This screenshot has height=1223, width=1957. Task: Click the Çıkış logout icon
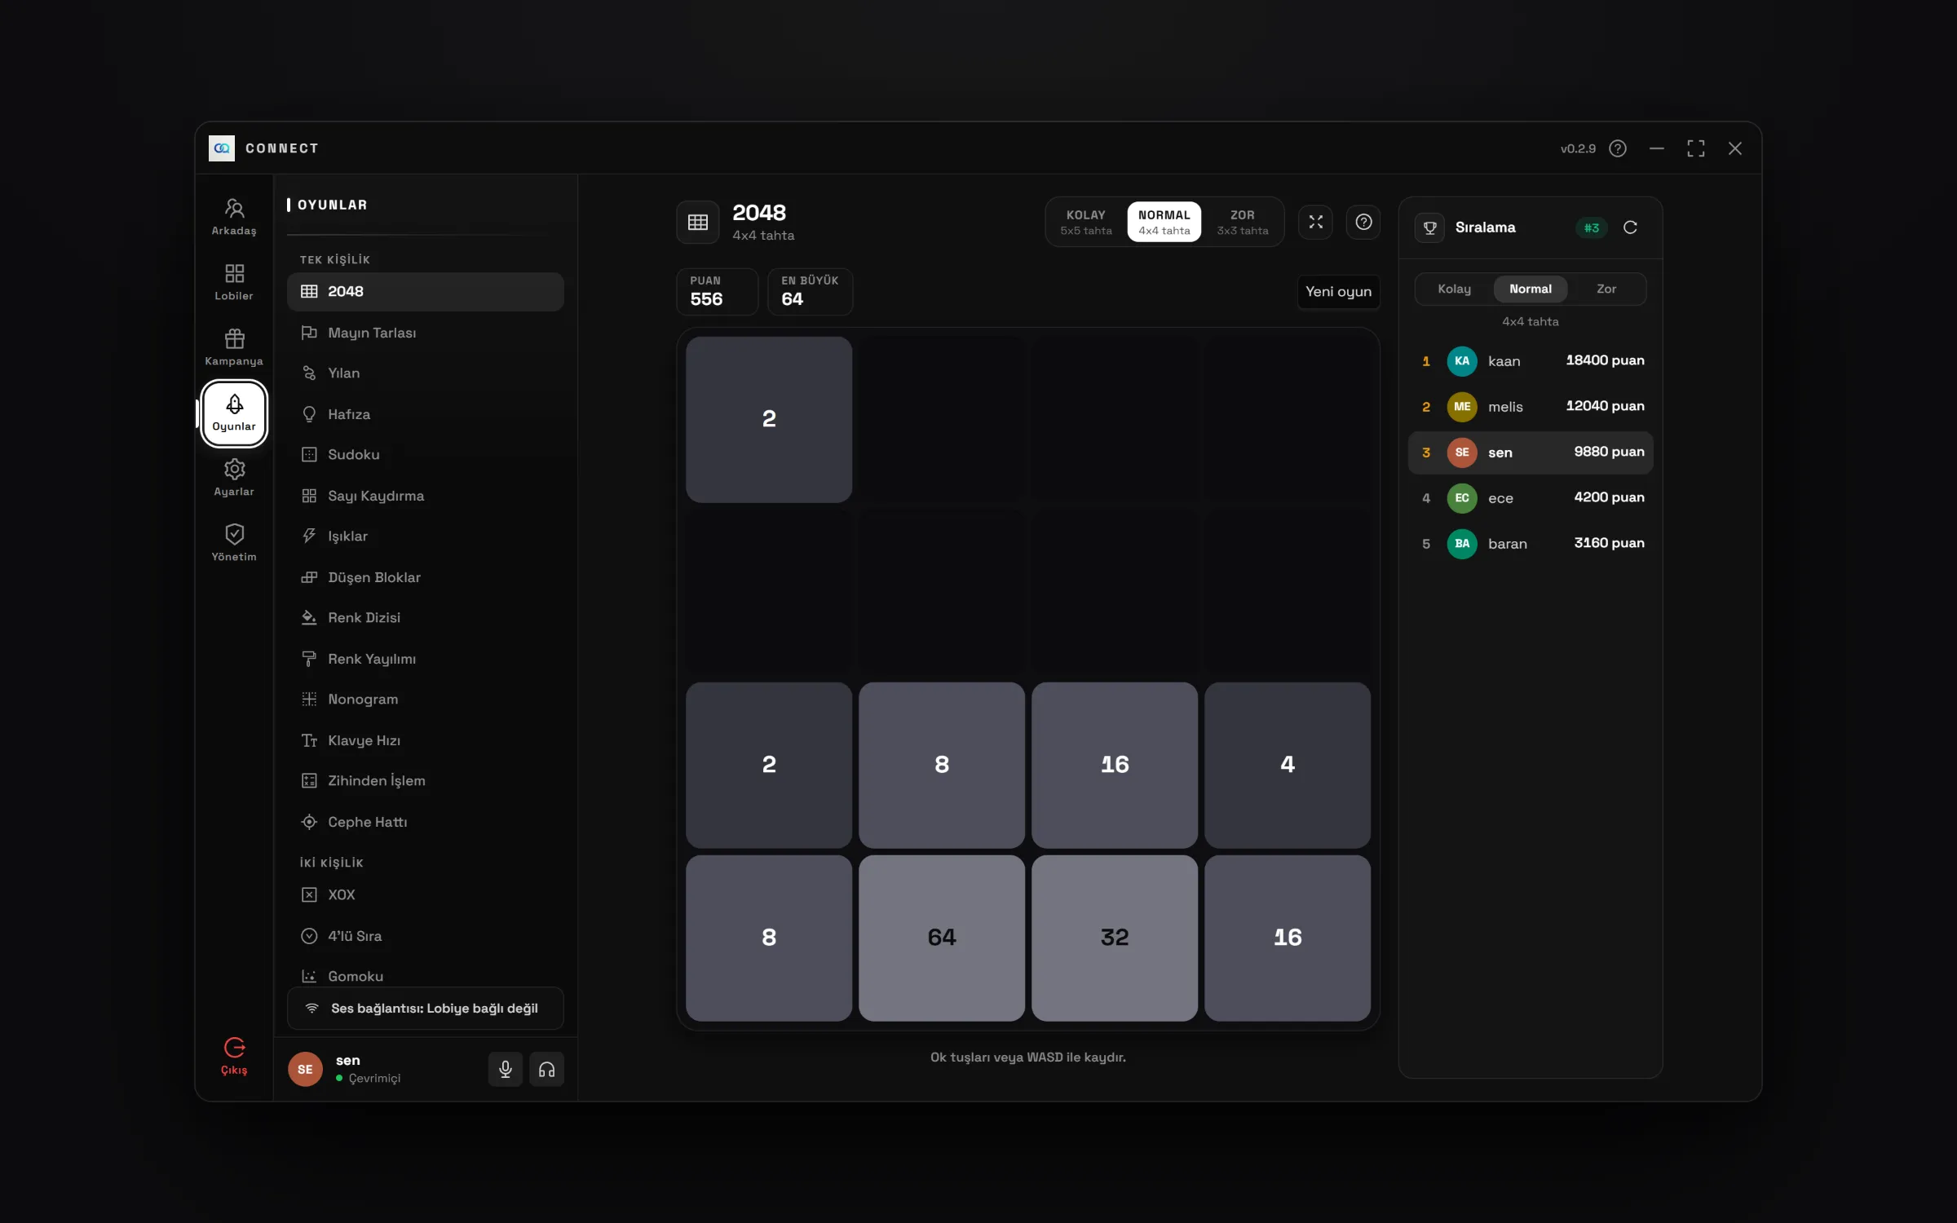pos(234,1057)
